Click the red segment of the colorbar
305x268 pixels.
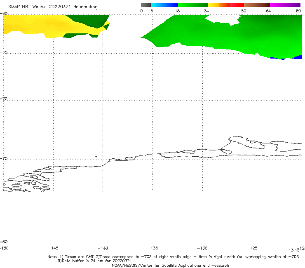(x=237, y=5)
